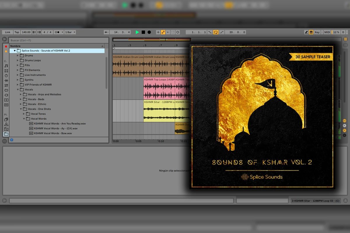
Task: Toggle the browser show/hide triangle button
Action: point(5,39)
